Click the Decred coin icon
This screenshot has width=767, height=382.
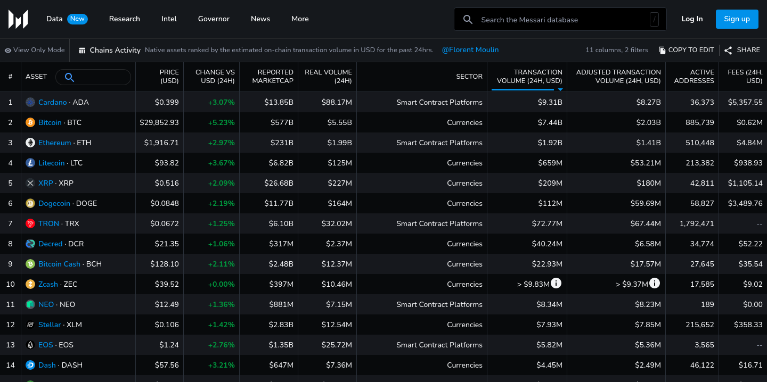(x=30, y=244)
